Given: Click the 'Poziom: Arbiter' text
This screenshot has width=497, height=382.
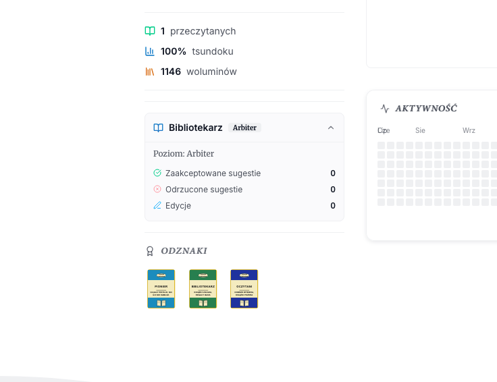Looking at the screenshot, I should tap(184, 154).
